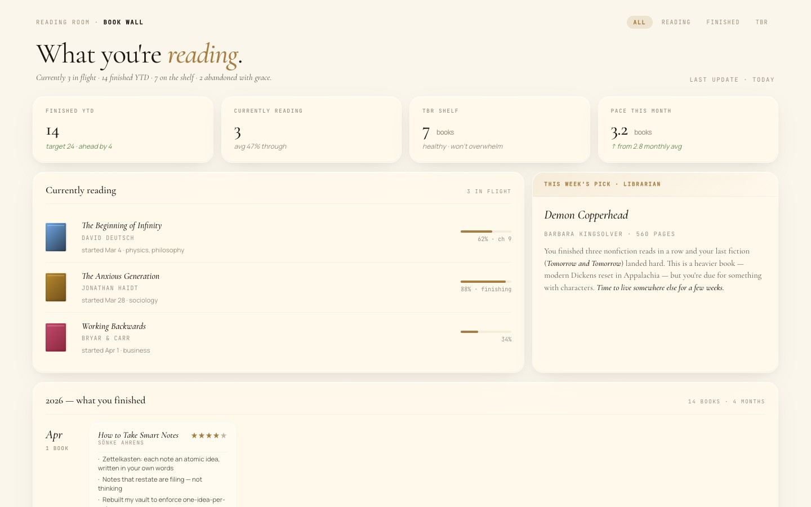811x507 pixels.
Task: Click the 'BRYAR & CARR' author name
Action: click(x=106, y=339)
